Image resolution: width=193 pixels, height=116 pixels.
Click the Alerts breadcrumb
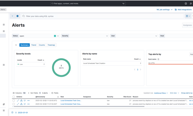tap(3, 10)
